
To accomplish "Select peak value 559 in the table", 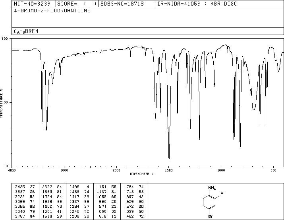I will coord(130,212).
